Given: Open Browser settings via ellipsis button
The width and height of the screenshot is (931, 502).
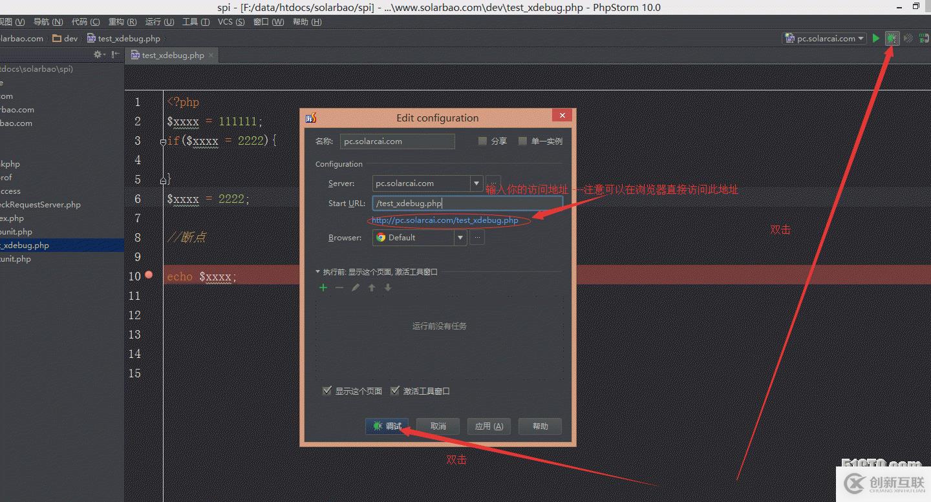Looking at the screenshot, I should coord(477,238).
